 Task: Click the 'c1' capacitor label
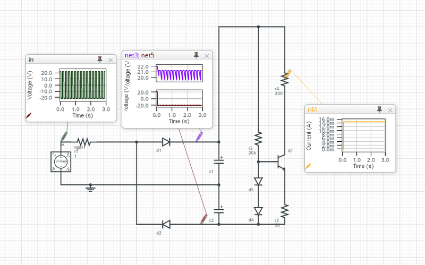[211, 171]
